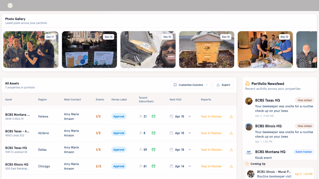This screenshot has width=319, height=179.
Task: Click the calendar icon in the Abilene row
Action: 171,133
